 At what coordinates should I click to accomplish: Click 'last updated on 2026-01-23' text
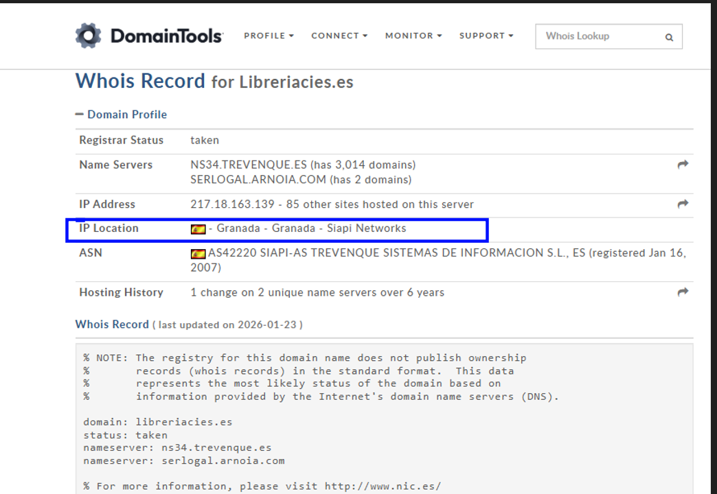227,325
